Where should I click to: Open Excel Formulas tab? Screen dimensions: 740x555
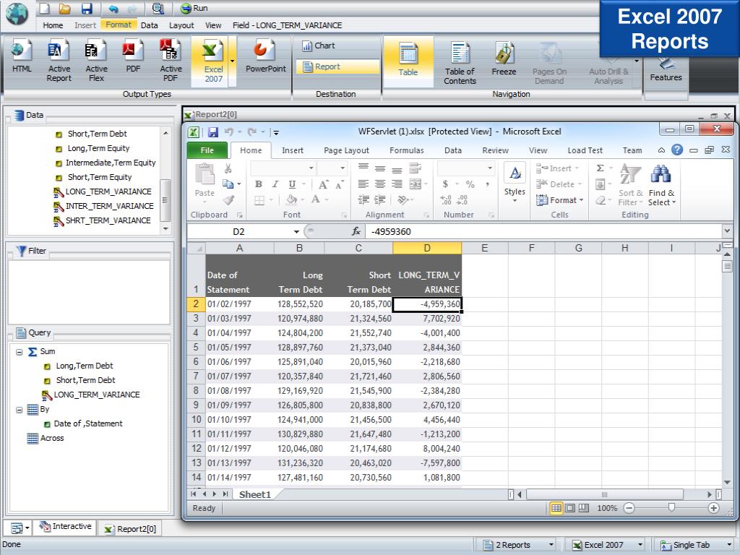point(406,150)
